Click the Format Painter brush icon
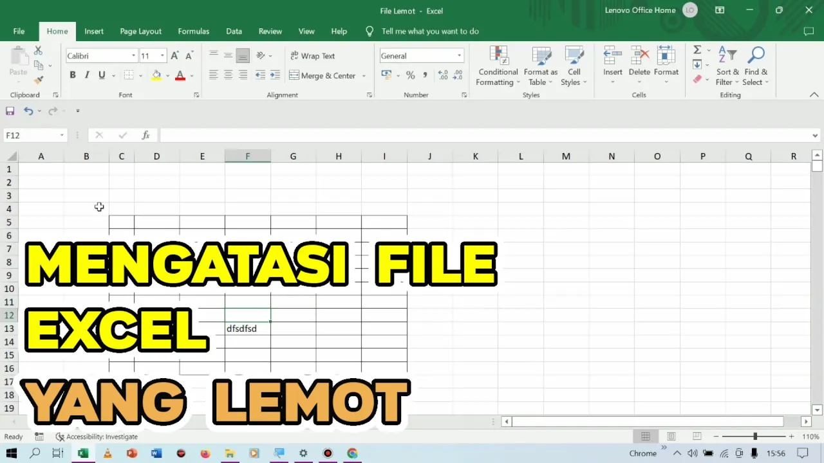Screen dimensions: 824x463 (38, 80)
